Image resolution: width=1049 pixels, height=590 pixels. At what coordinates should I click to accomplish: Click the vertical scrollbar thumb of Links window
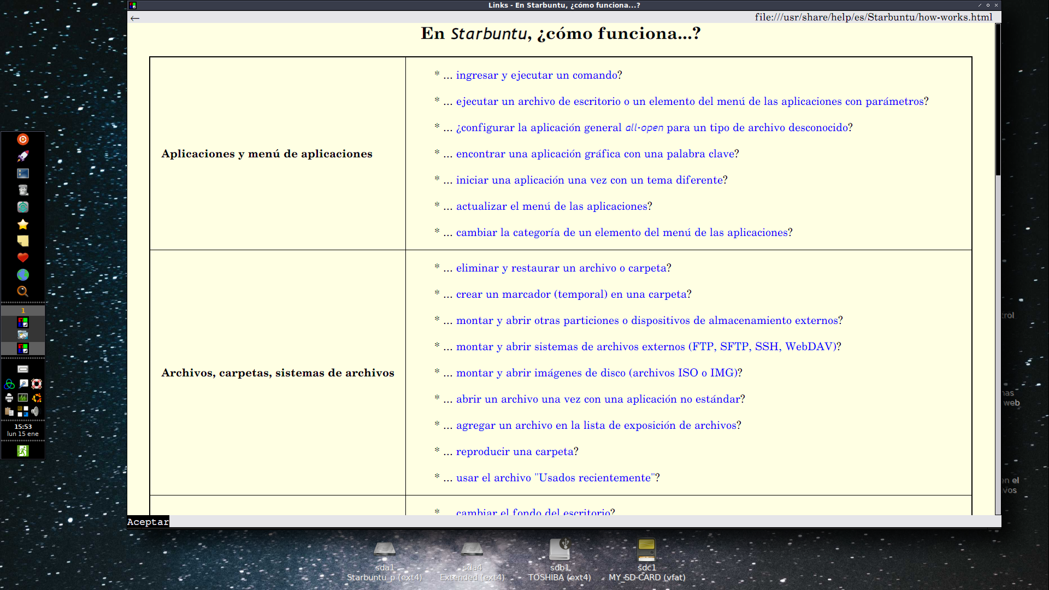pos(998,99)
